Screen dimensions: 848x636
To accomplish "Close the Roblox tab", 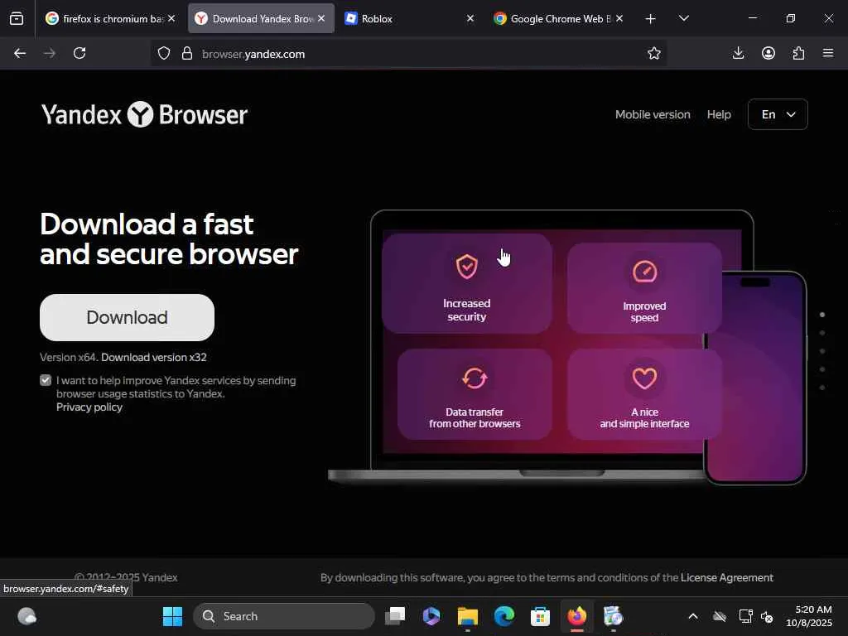I will point(470,18).
